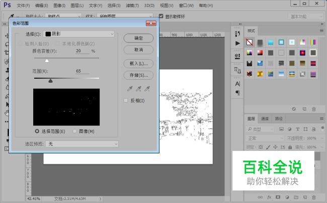
Task: Open the 滤镜 menu
Action: pyautogui.click(x=132, y=6)
